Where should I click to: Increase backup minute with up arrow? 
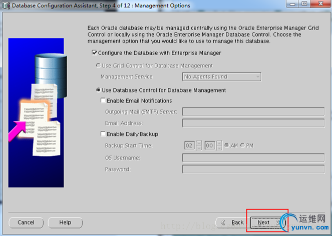[x=219, y=143]
